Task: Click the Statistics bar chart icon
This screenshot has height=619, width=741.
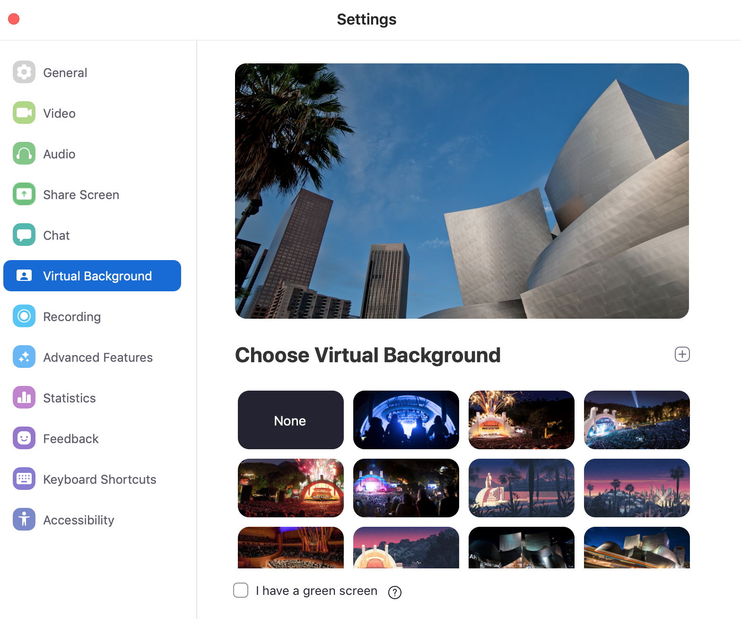Action: tap(24, 397)
